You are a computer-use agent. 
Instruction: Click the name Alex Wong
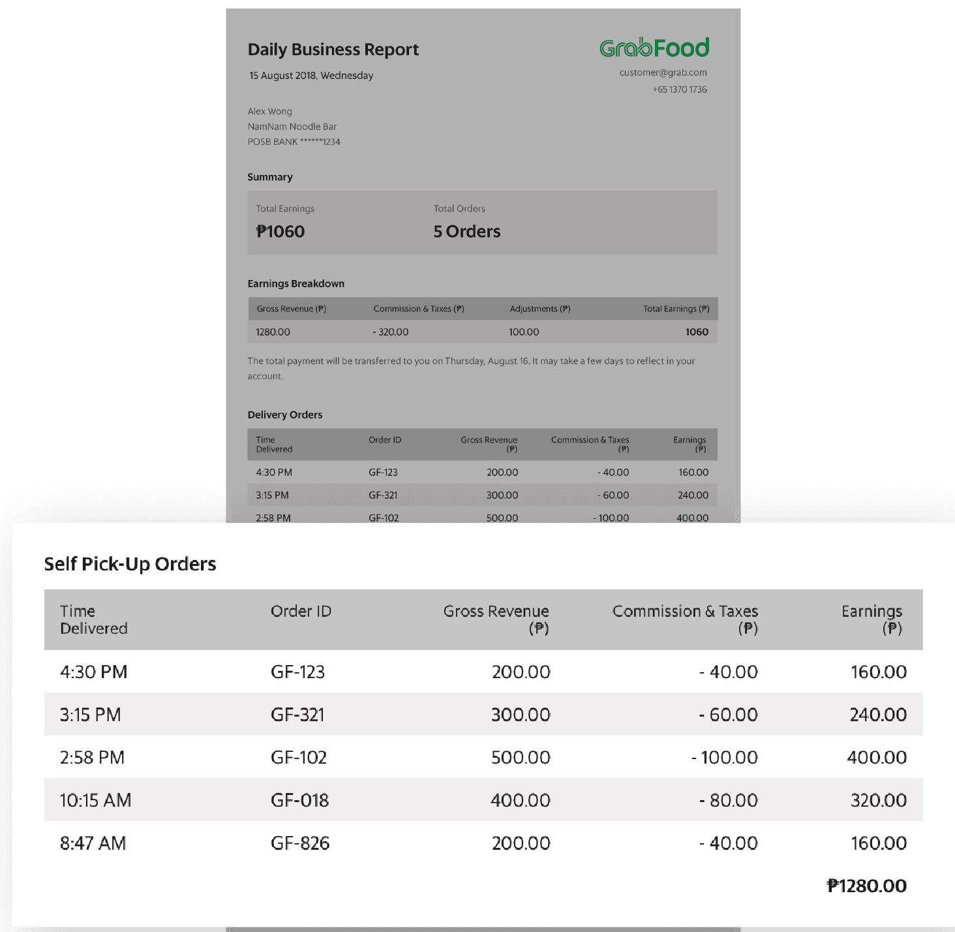pos(269,112)
